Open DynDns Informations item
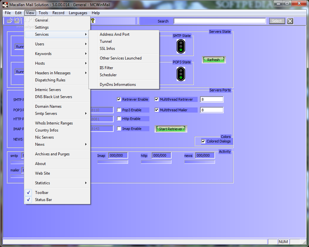Image resolution: width=309 pixels, height=247 pixels. [124, 85]
